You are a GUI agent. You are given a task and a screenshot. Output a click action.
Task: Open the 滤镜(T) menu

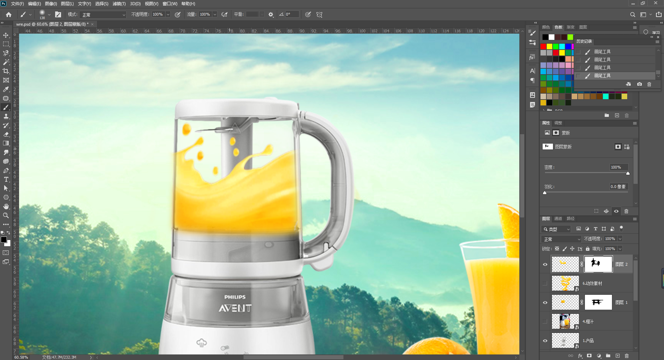[119, 4]
